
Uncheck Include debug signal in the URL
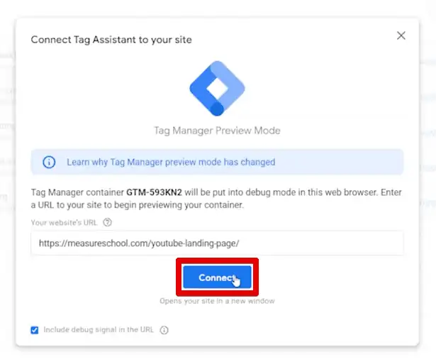(x=35, y=330)
